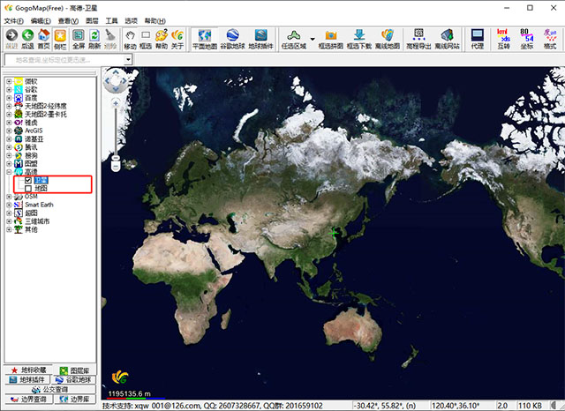The image size is (565, 411).
Task: Click the 离线地图 offline map icon
Action: [x=387, y=38]
